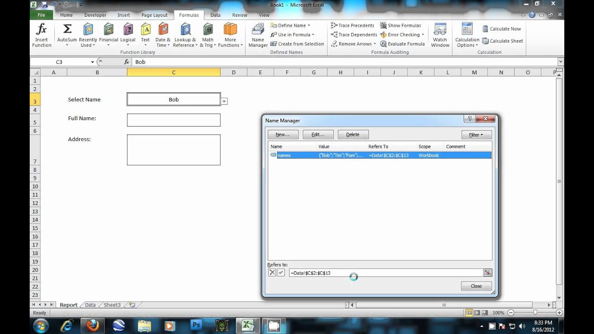The height and width of the screenshot is (334, 594).
Task: Click the Edit... button
Action: coord(318,135)
